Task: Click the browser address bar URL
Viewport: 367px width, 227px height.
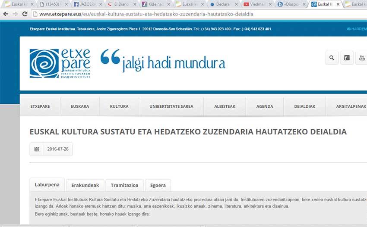Action: 147,14
